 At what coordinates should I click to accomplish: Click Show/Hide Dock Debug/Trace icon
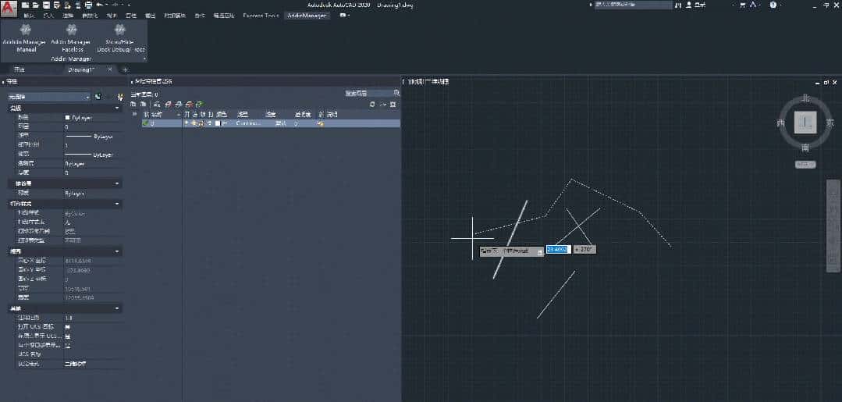(120, 30)
